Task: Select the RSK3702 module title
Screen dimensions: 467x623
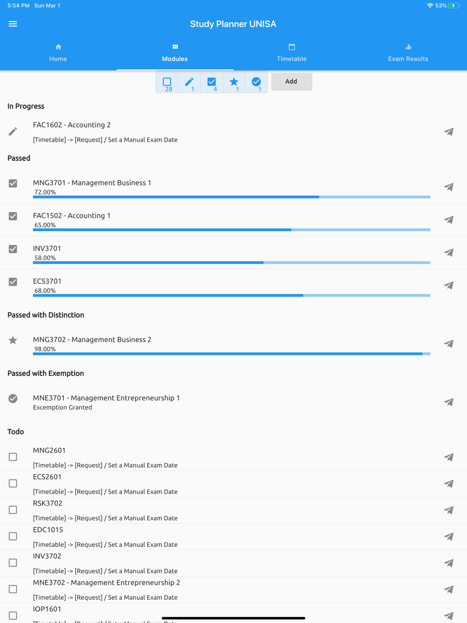Action: [48, 503]
